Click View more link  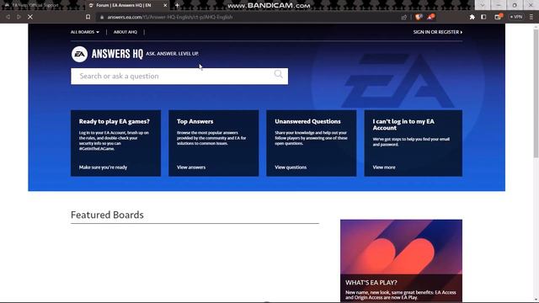point(384,167)
